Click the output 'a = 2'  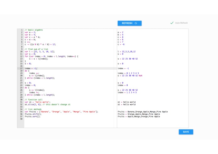(120, 32)
